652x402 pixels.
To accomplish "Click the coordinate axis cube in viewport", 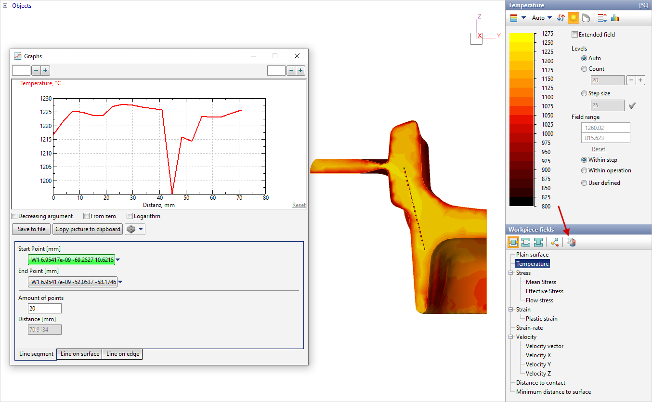I will (x=476, y=39).
